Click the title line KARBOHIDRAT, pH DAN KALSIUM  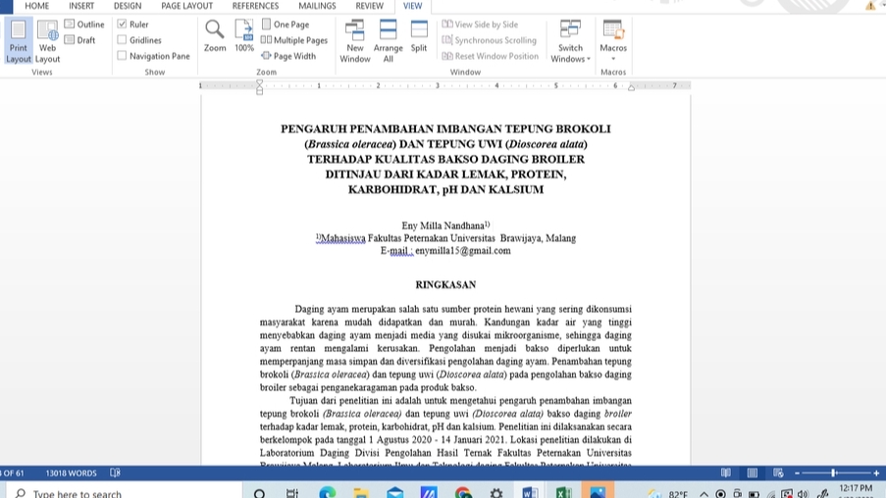click(445, 190)
